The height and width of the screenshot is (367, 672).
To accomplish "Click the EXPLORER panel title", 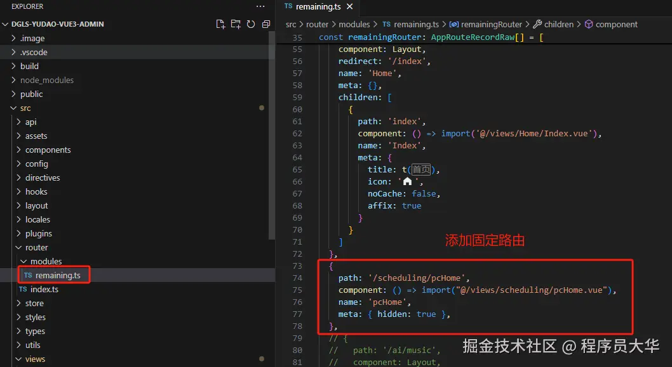I will coord(27,6).
